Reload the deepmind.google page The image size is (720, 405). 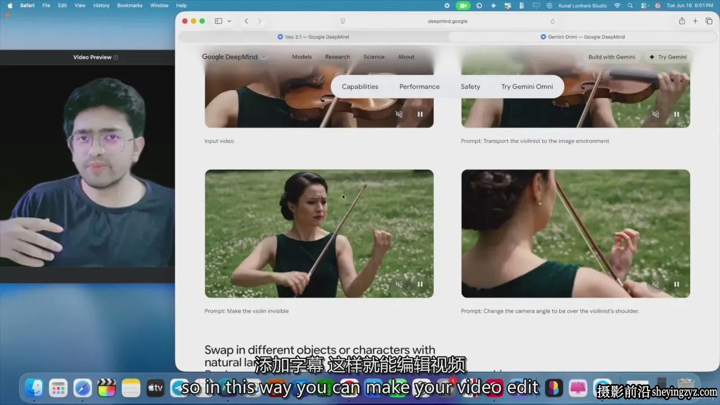[552, 21]
